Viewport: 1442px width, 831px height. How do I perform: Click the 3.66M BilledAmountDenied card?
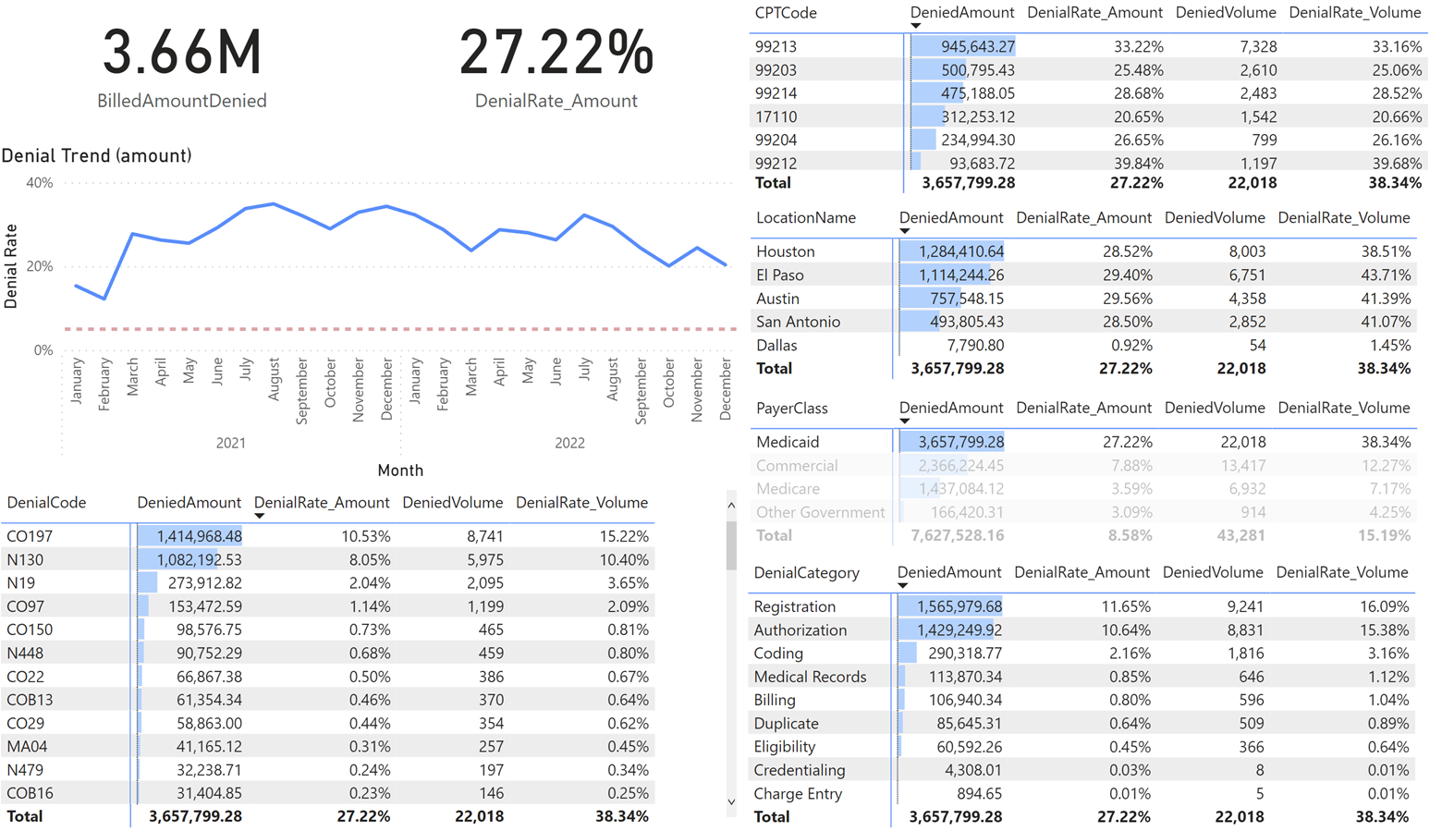(182, 67)
